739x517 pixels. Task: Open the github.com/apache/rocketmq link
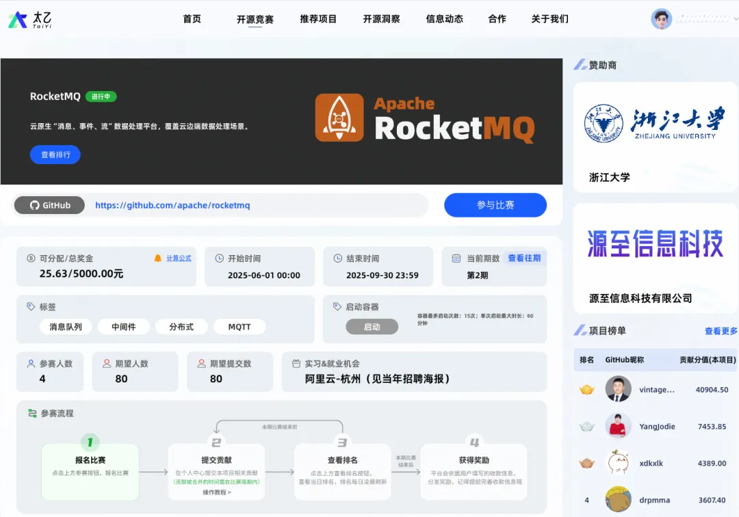[x=172, y=205]
